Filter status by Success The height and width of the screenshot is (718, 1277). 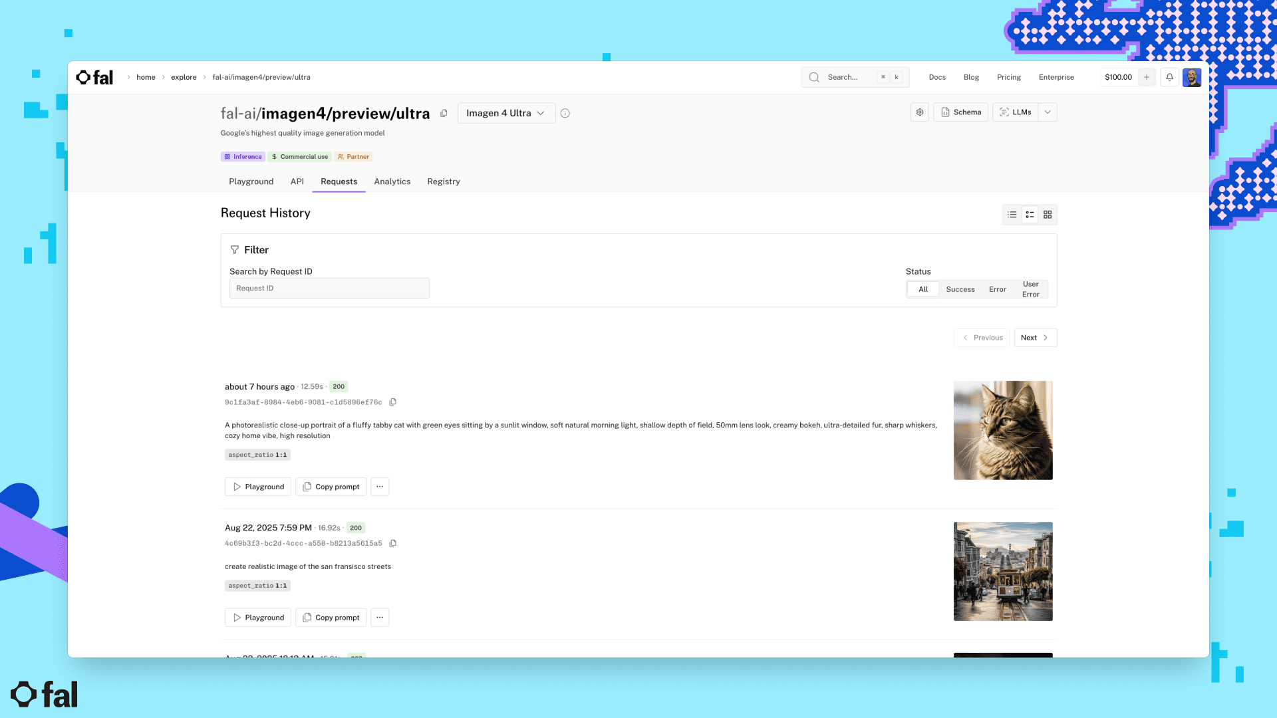coord(960,289)
